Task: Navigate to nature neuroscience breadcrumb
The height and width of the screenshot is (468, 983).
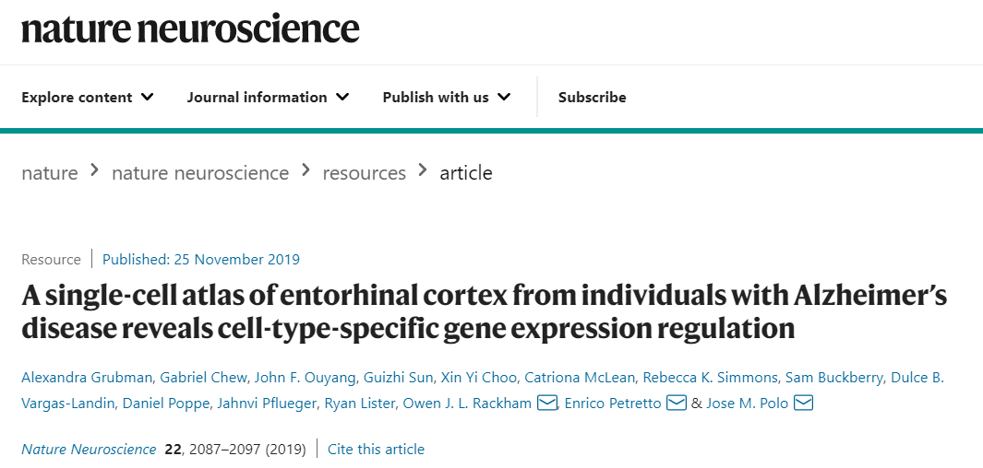Action: click(200, 173)
